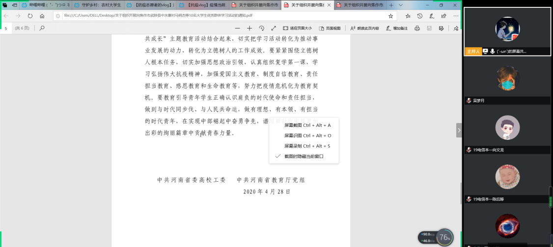Collapse the participant panel with side arrow

(x=459, y=130)
